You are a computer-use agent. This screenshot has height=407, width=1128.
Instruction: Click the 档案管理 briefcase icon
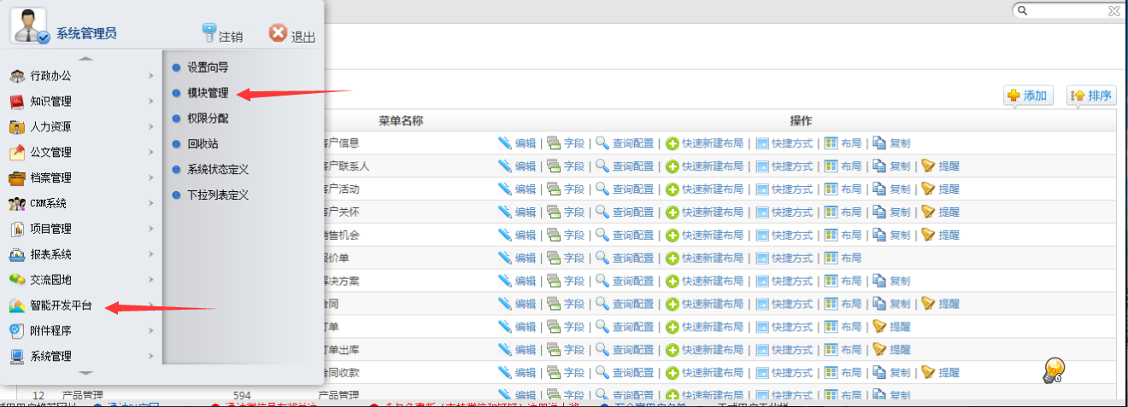click(x=17, y=178)
